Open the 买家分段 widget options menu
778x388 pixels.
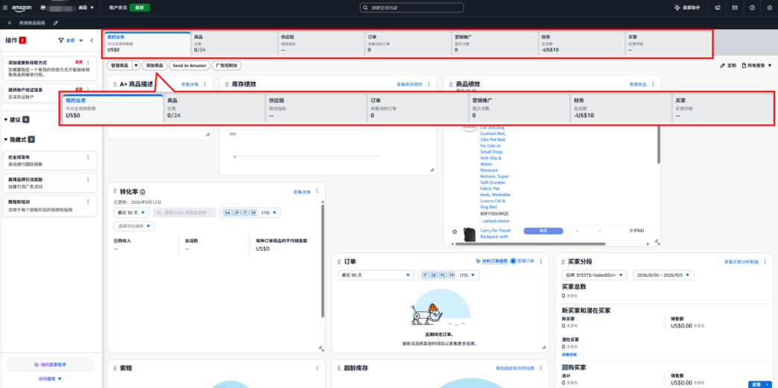[765, 261]
